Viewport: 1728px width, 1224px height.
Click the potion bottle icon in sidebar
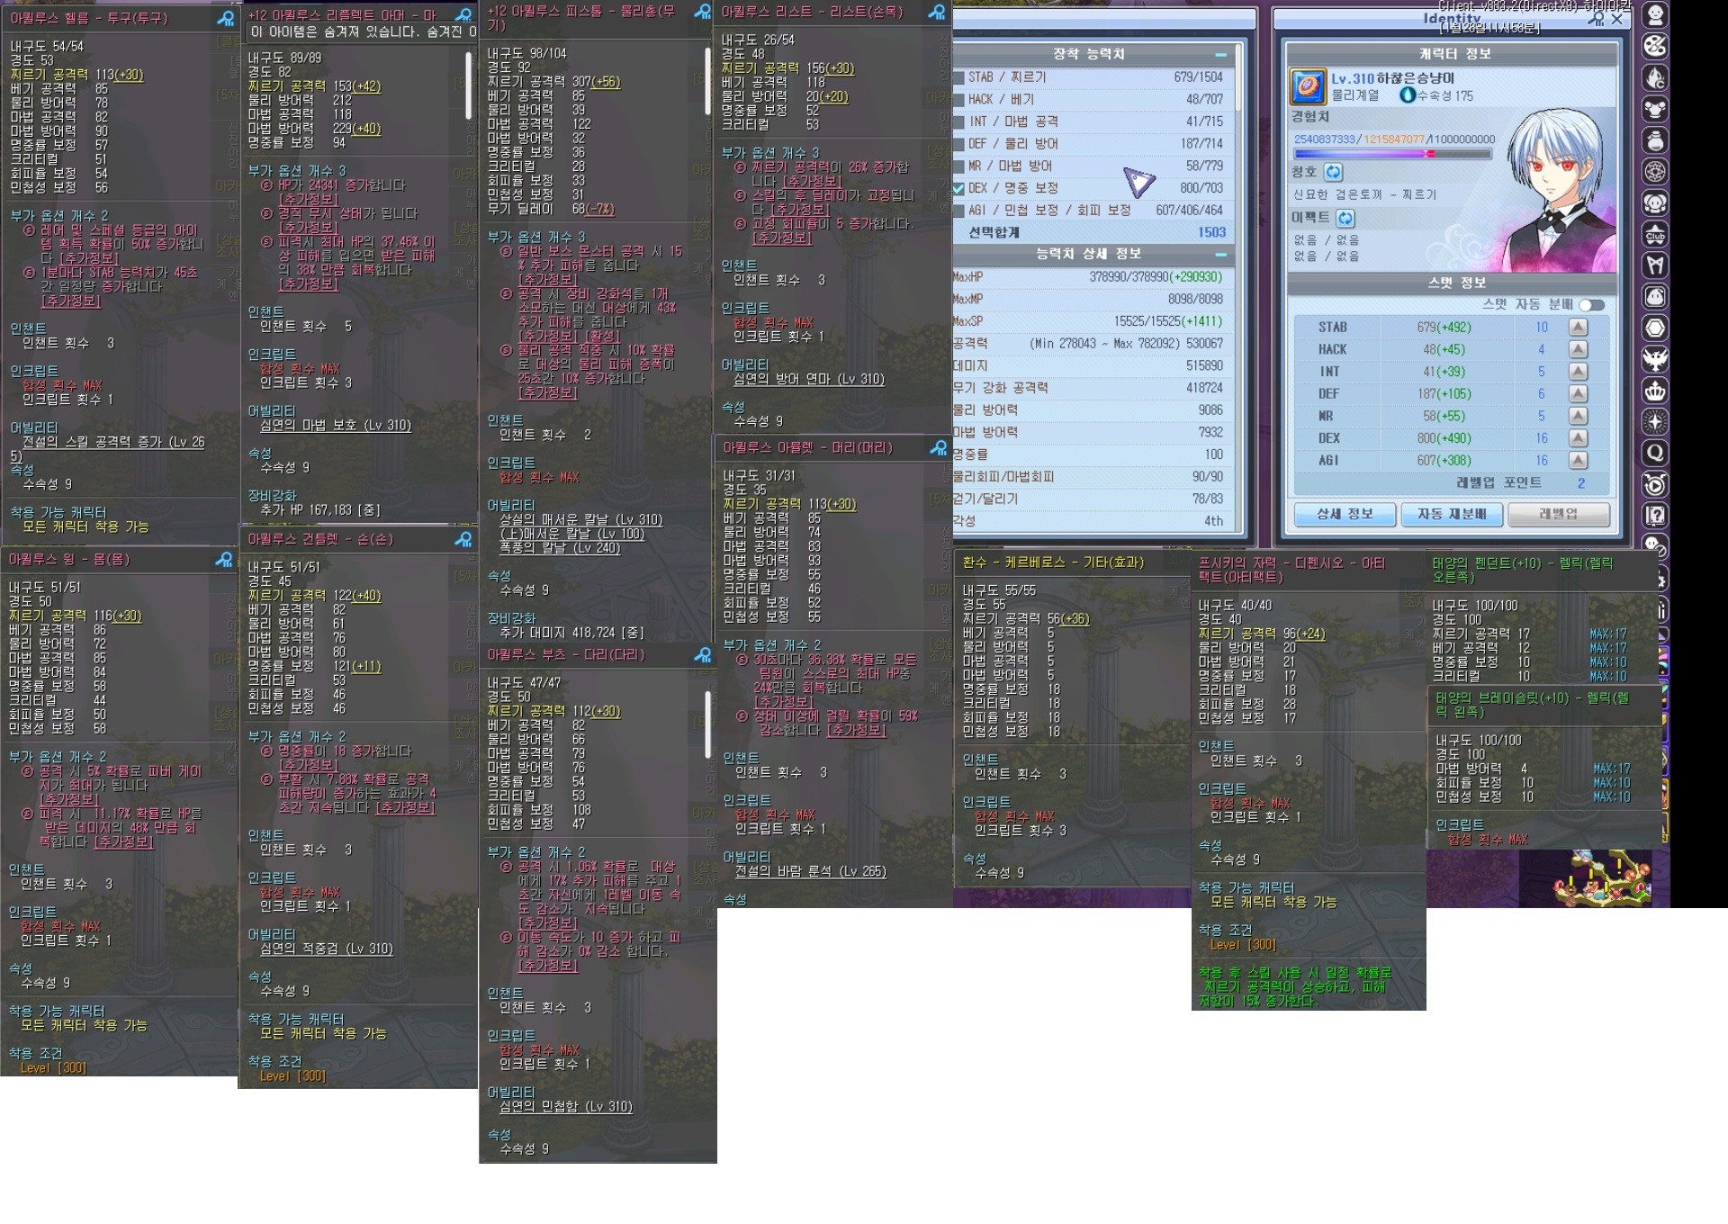tap(1655, 140)
